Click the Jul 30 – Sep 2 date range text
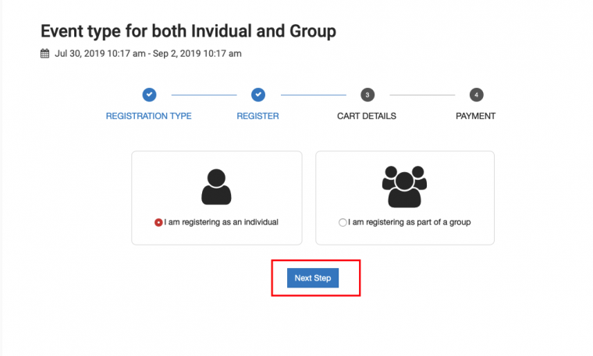 [148, 54]
